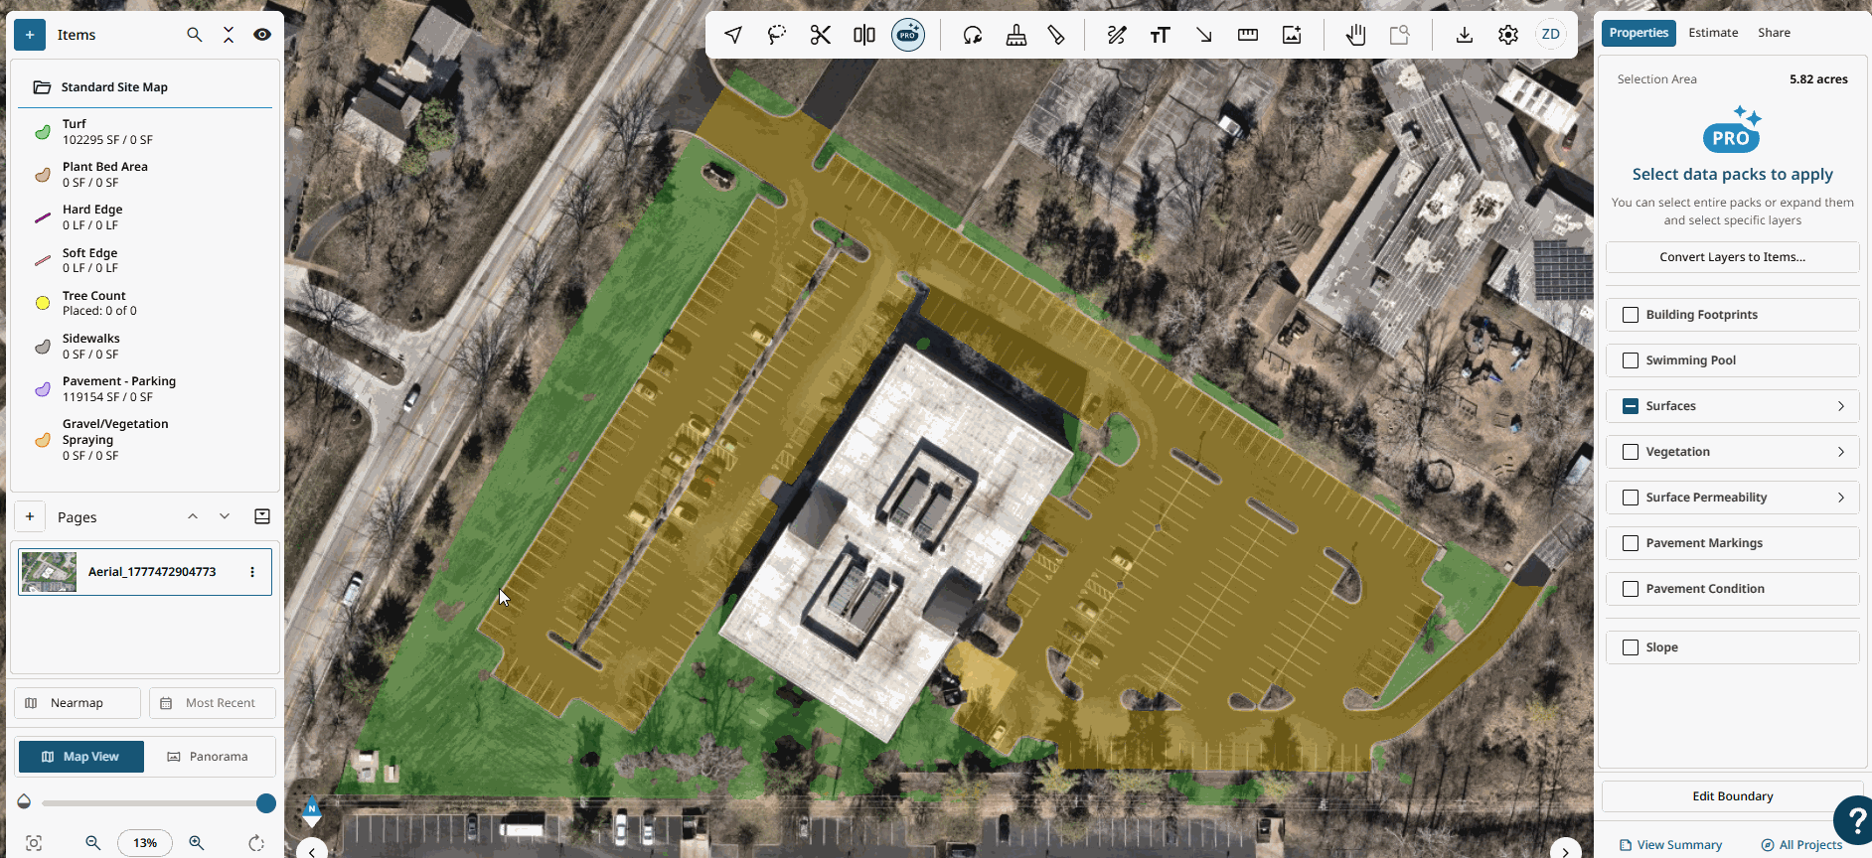Viewport: 1872px width, 858px height.
Task: Expand the Surfaces data pack chevron
Action: 1841,406
